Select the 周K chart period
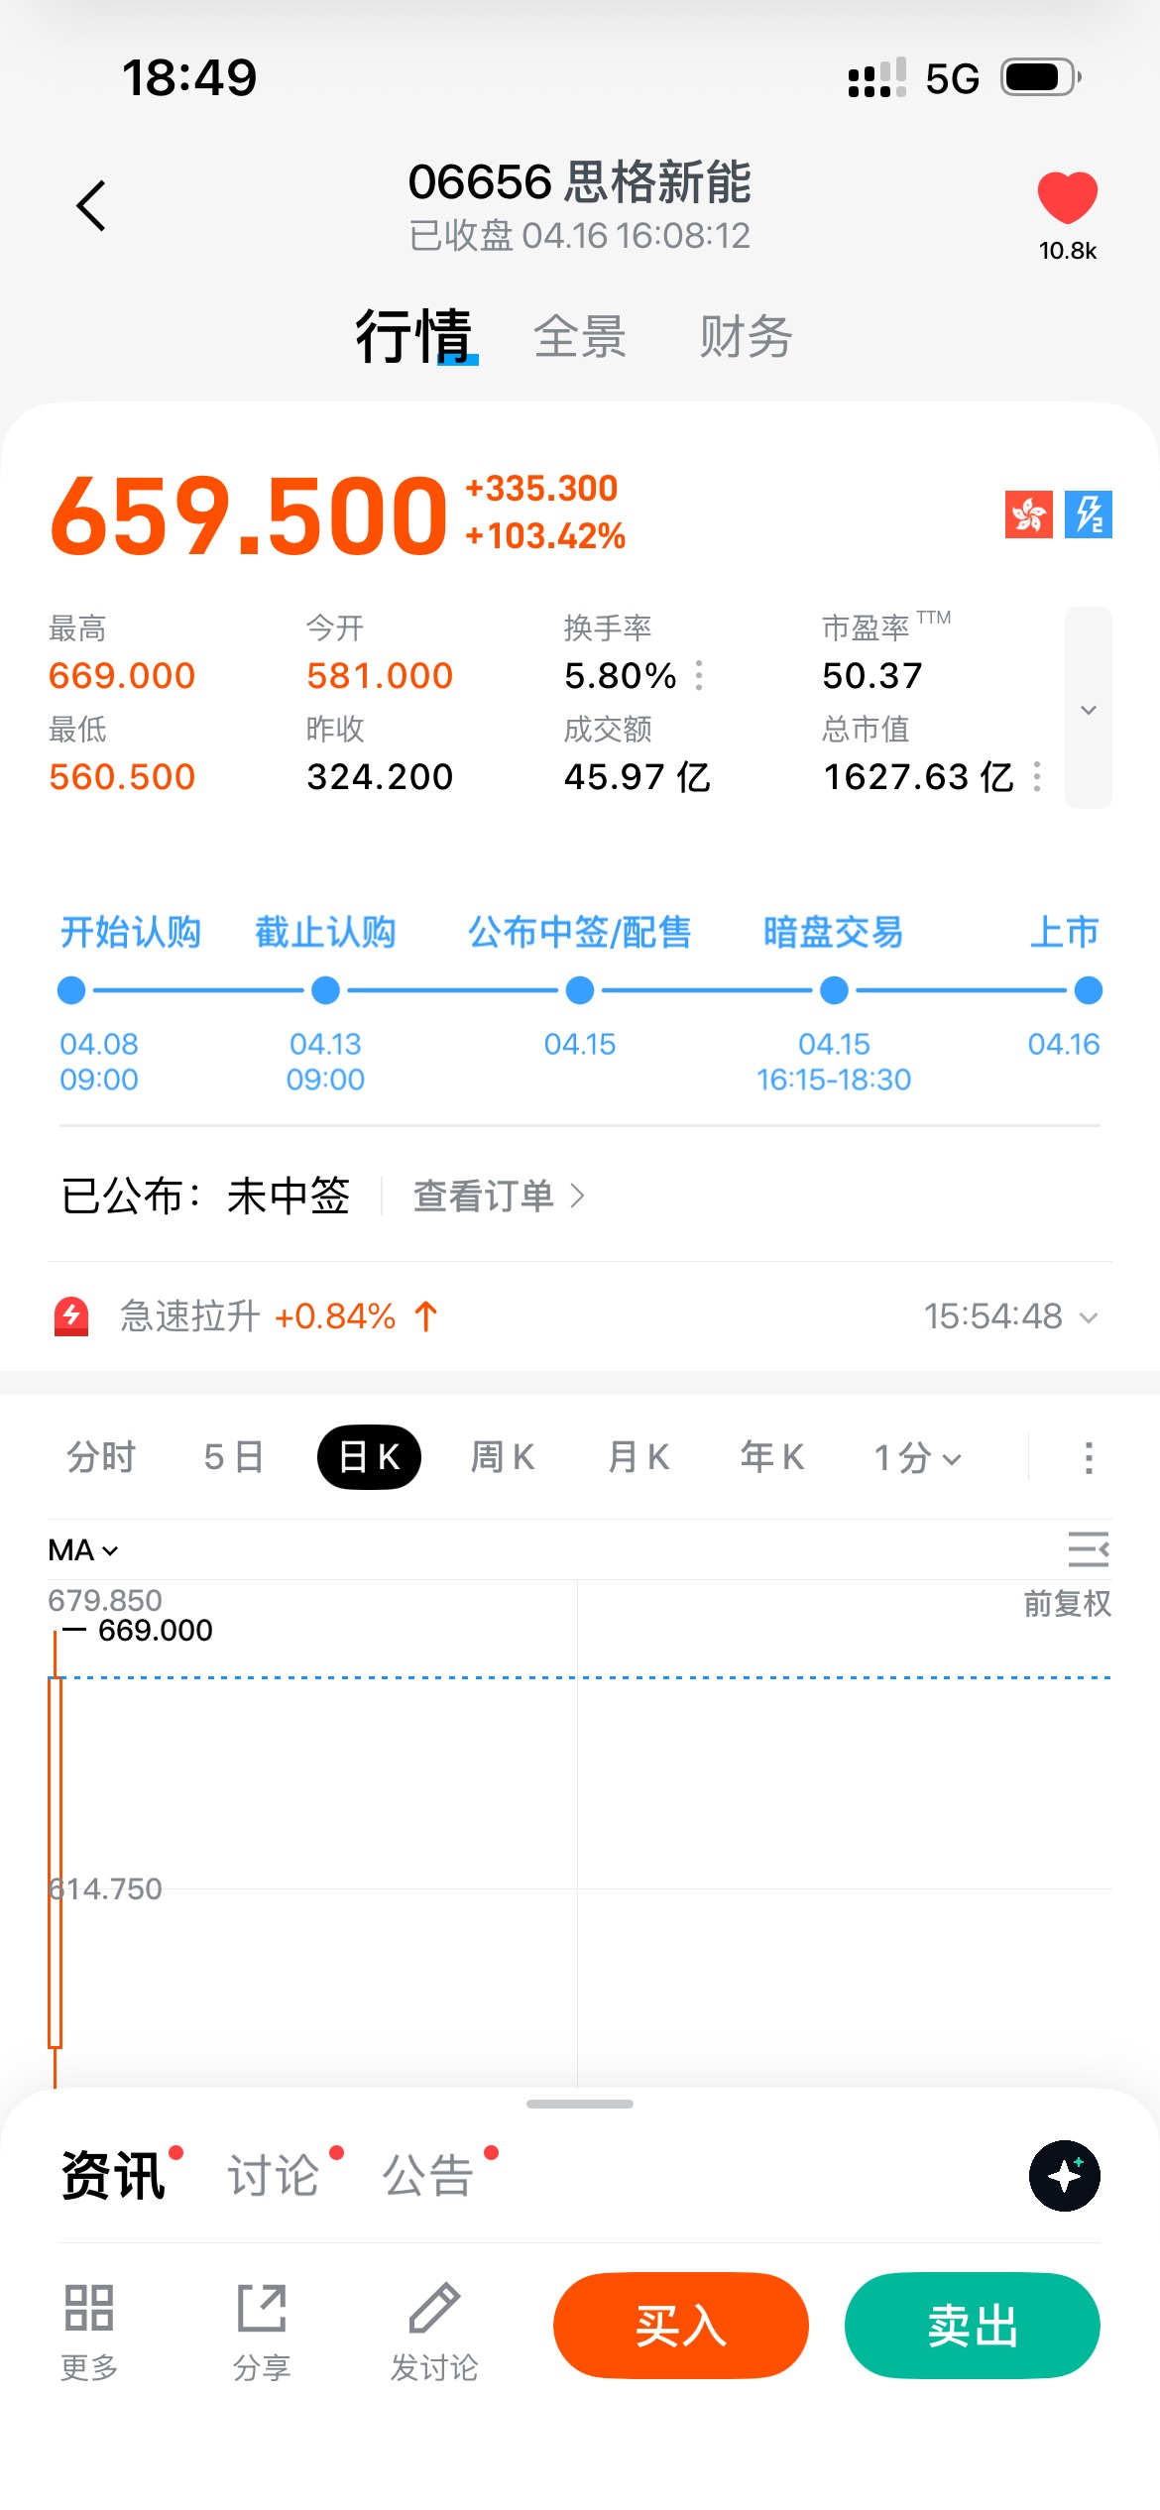The height and width of the screenshot is (2510, 1160). click(x=503, y=1458)
